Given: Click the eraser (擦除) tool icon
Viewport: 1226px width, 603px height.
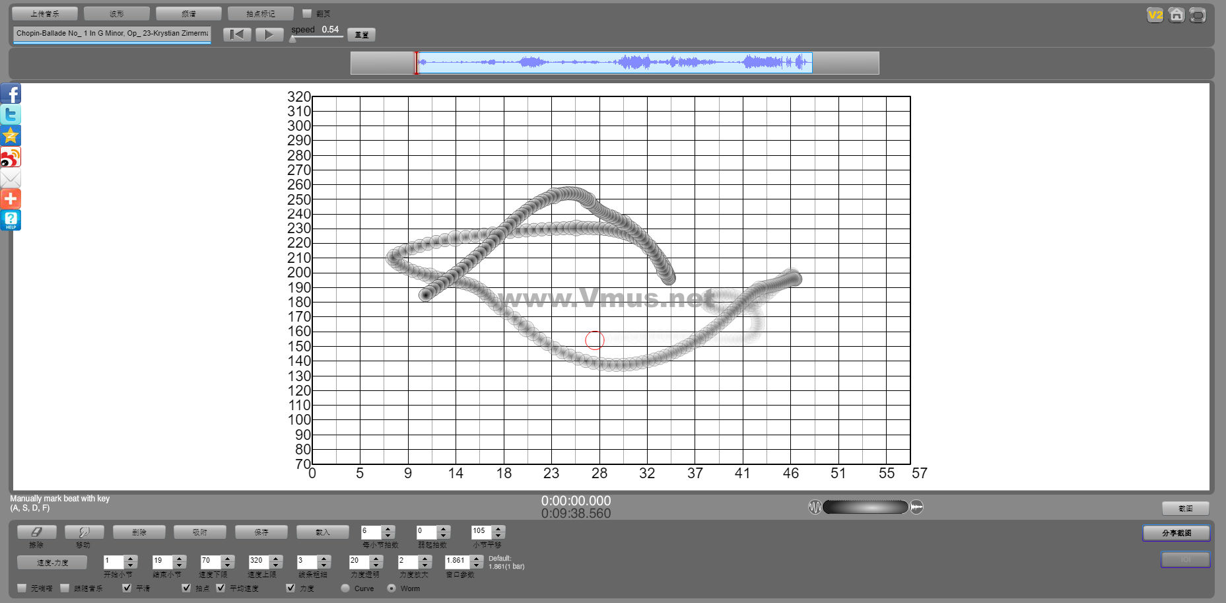Looking at the screenshot, I should pos(36,532).
